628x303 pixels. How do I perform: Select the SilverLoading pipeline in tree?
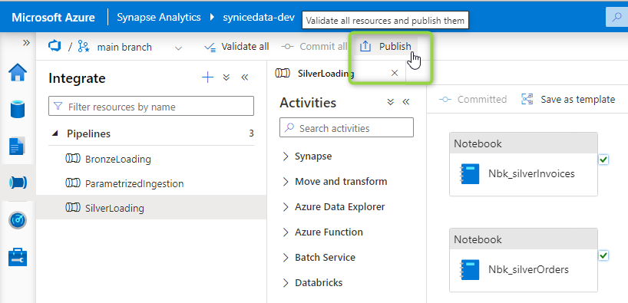point(151,208)
